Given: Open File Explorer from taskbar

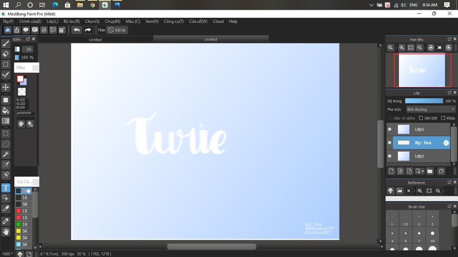Looking at the screenshot, I should pyautogui.click(x=80, y=5).
